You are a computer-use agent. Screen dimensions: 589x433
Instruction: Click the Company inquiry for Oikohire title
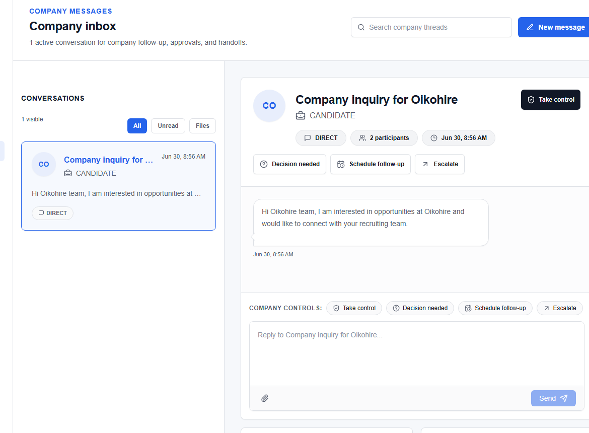tap(377, 100)
